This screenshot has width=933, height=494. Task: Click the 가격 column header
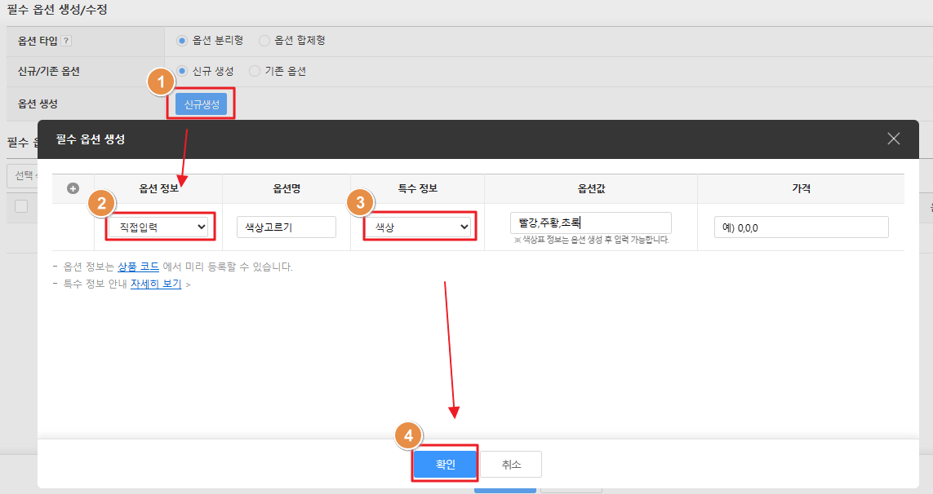[x=801, y=188]
